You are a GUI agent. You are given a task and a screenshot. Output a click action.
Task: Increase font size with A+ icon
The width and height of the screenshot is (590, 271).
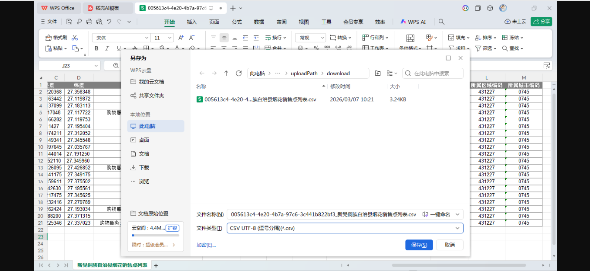coord(181,38)
